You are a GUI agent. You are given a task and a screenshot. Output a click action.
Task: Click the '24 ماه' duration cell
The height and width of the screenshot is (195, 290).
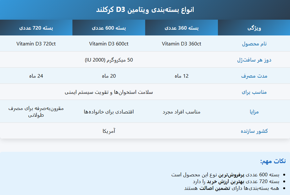[x=36, y=76]
